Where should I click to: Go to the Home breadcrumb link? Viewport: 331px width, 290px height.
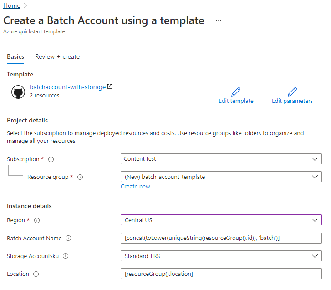coord(12,6)
